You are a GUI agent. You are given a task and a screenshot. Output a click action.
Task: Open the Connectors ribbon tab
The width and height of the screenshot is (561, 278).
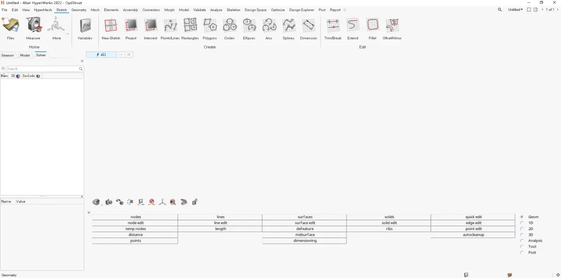(151, 10)
